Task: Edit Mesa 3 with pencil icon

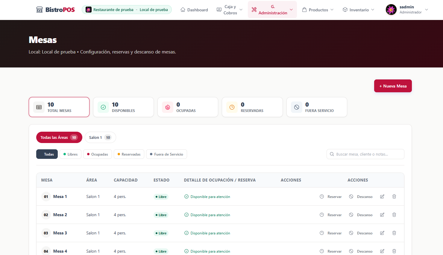Action: (382, 233)
